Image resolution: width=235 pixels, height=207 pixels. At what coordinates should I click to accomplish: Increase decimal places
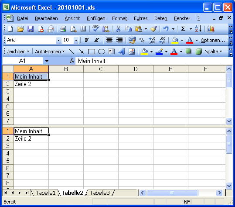pyautogui.click(x=152, y=40)
